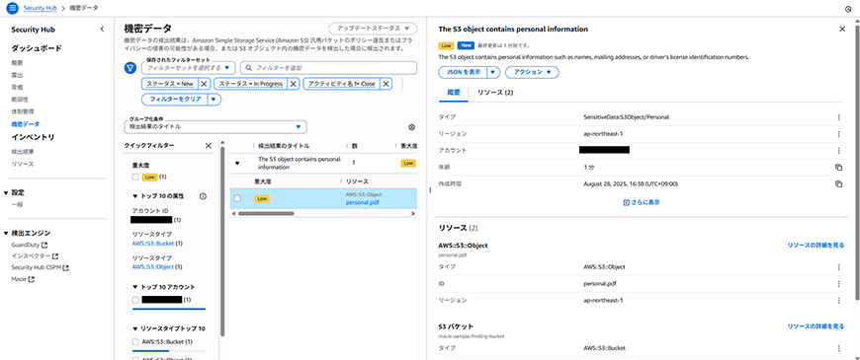
Task: Click the フィルターを追加 search field
Action: 328,68
